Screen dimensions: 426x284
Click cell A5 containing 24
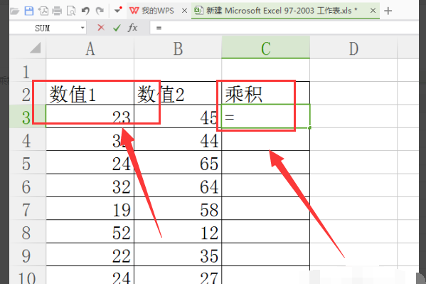pos(90,162)
